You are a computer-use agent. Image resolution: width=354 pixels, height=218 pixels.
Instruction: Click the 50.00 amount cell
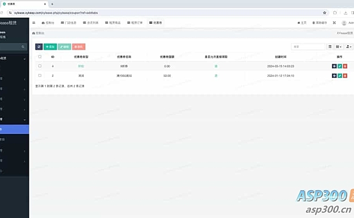(167, 76)
